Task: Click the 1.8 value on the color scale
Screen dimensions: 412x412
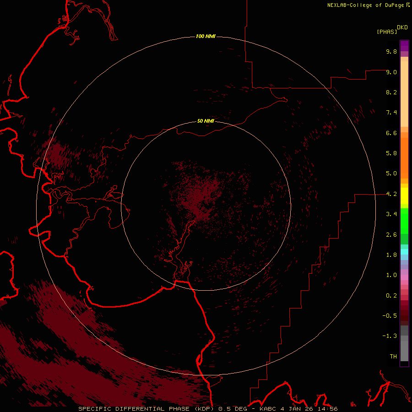Action: click(391, 255)
